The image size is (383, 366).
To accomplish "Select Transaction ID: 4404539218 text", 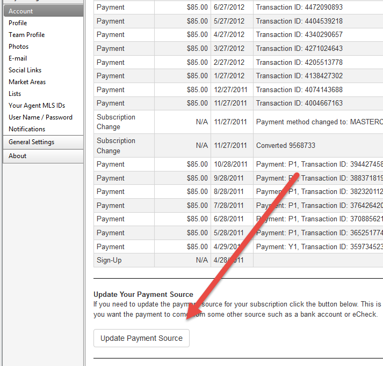I will tap(299, 21).
